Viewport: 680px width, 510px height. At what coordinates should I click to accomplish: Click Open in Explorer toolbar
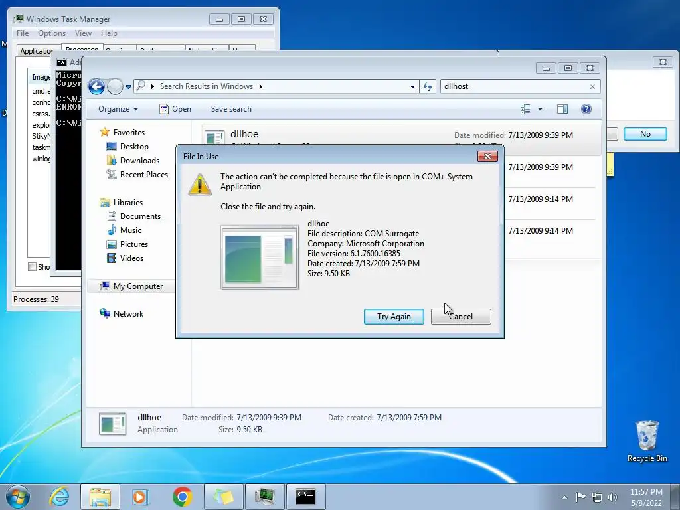pos(175,109)
